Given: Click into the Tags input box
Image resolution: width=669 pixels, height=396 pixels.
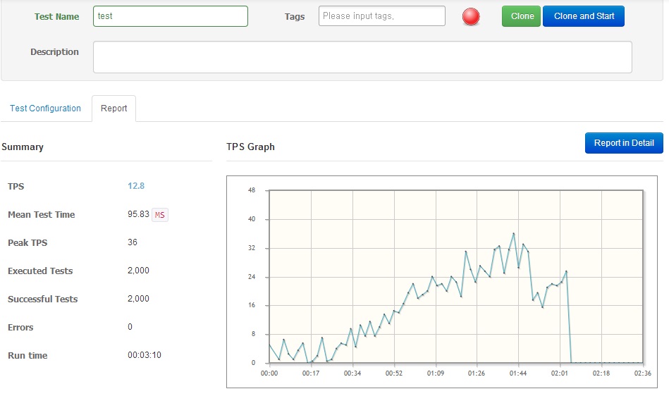Looking at the screenshot, I should coord(381,16).
